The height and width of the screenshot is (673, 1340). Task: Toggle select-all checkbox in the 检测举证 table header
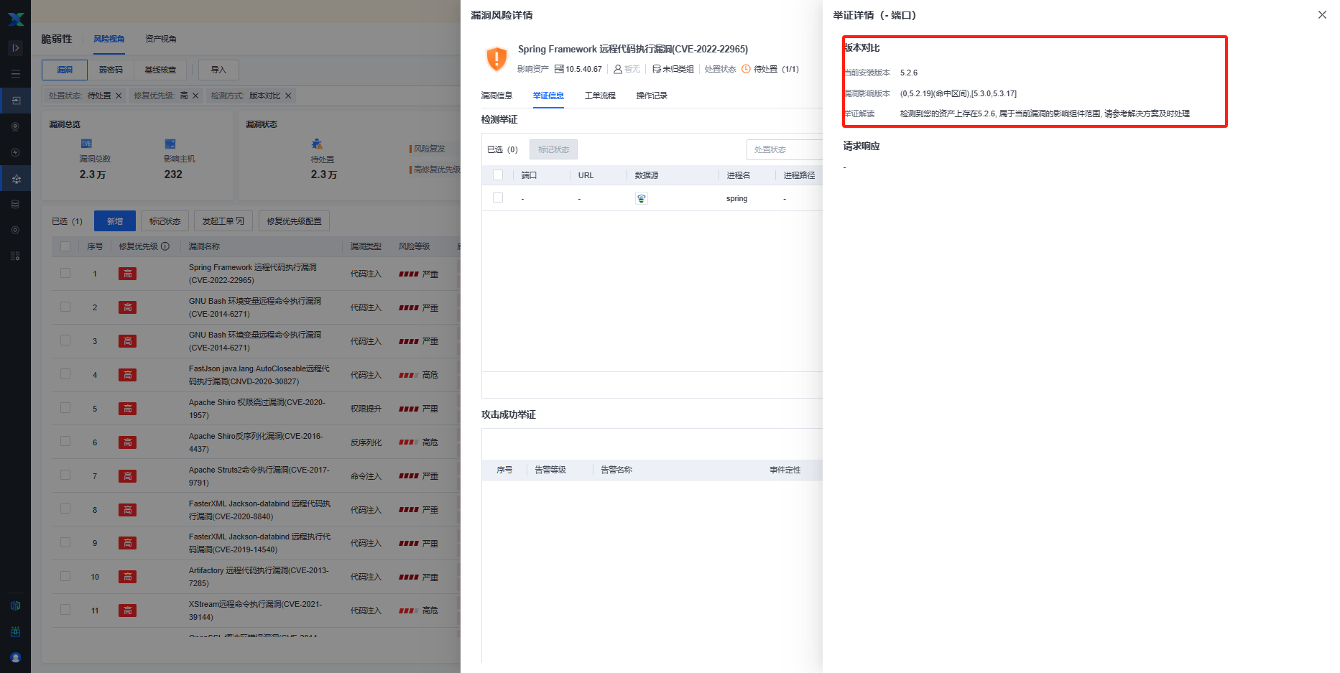point(498,175)
